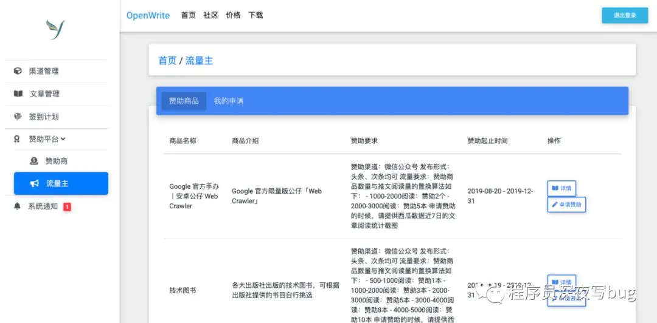Click the badge icon beside 赞助平台

(x=17, y=139)
